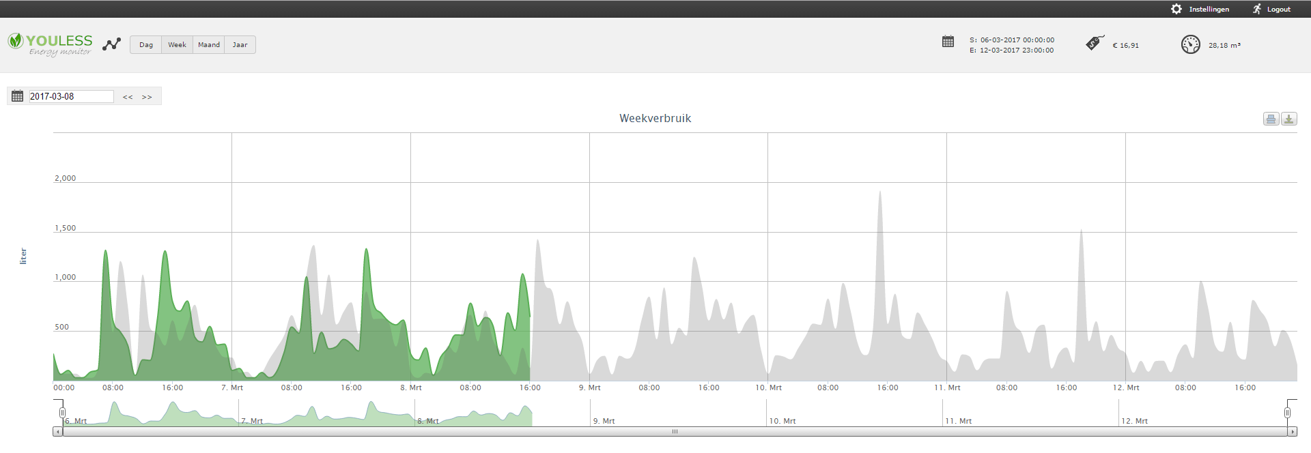Click left handle of chart range navigator

62,413
